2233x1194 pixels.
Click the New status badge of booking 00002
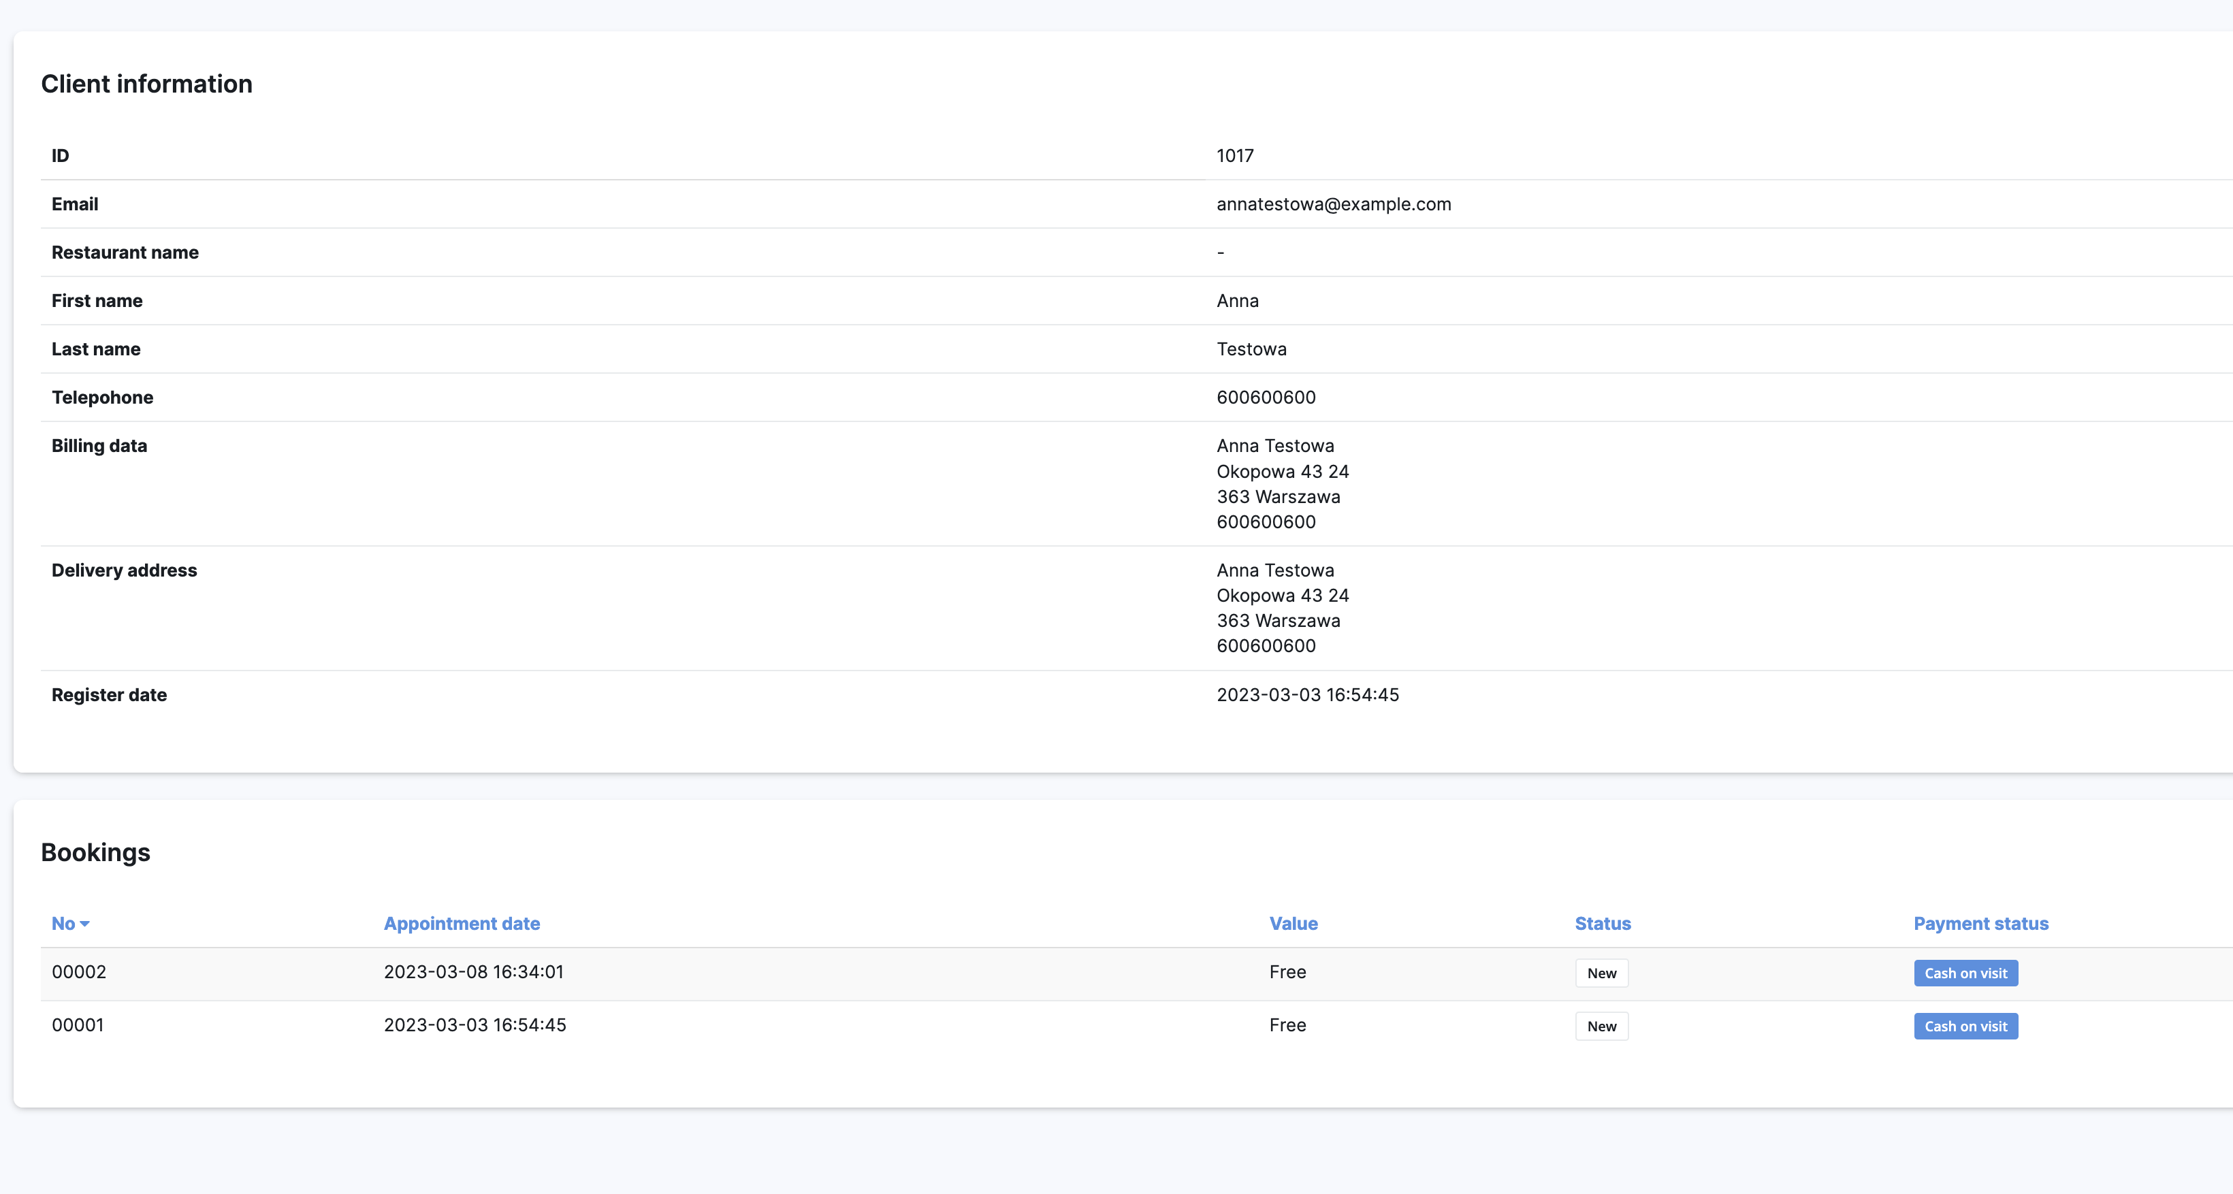click(x=1601, y=973)
